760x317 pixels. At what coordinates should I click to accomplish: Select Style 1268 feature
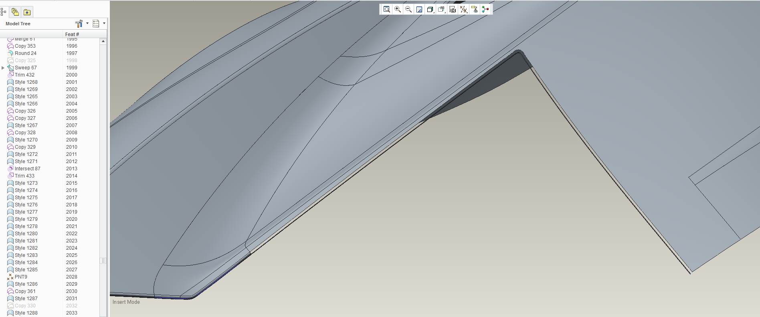coord(26,82)
